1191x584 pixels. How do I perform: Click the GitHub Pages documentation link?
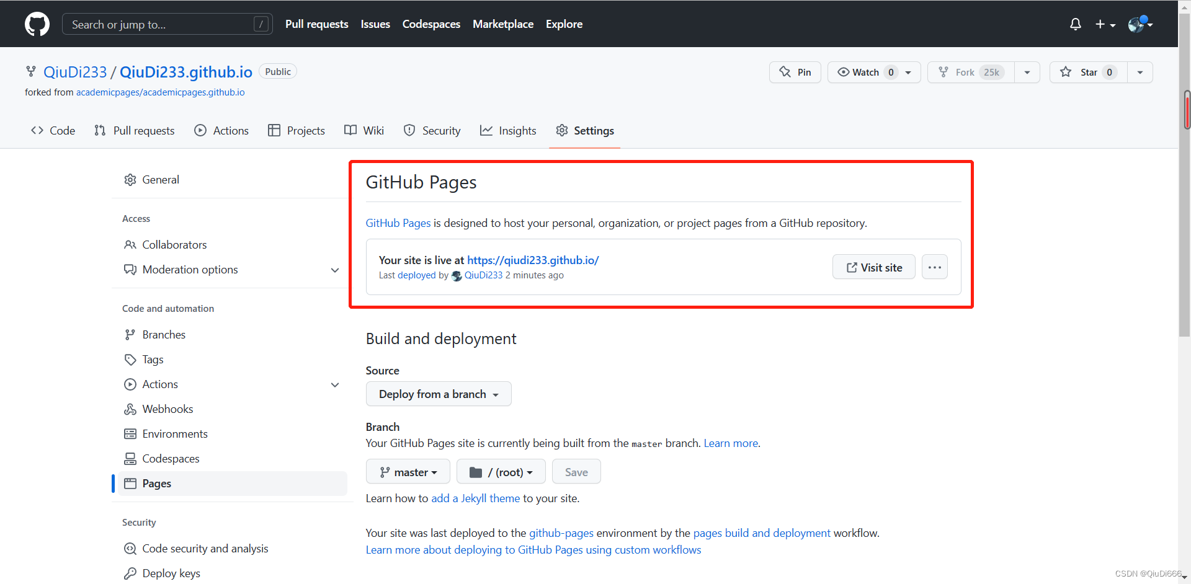pos(398,223)
